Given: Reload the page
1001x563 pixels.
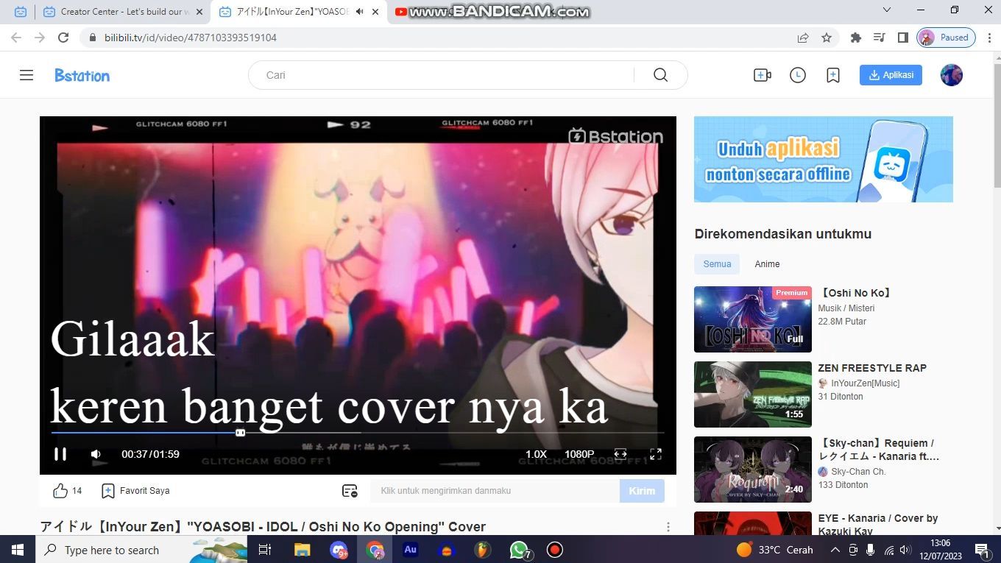Looking at the screenshot, I should [x=63, y=38].
